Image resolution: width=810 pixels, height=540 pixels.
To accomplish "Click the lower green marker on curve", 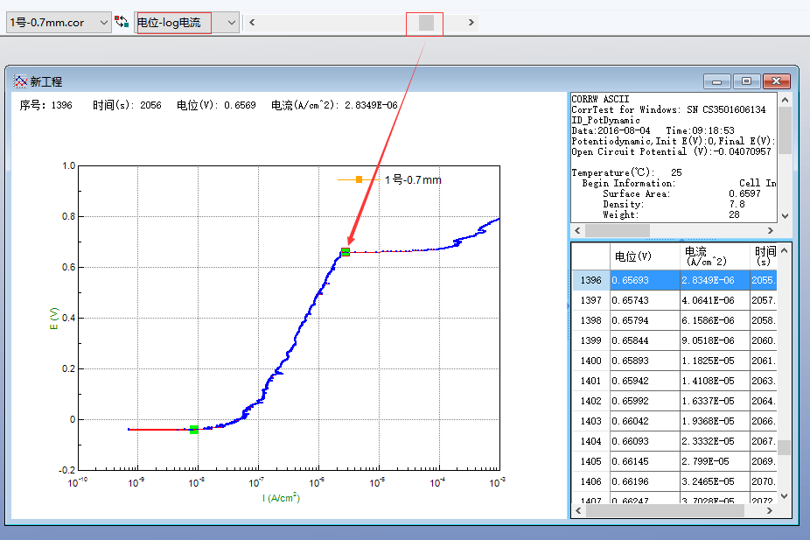I will coord(193,430).
